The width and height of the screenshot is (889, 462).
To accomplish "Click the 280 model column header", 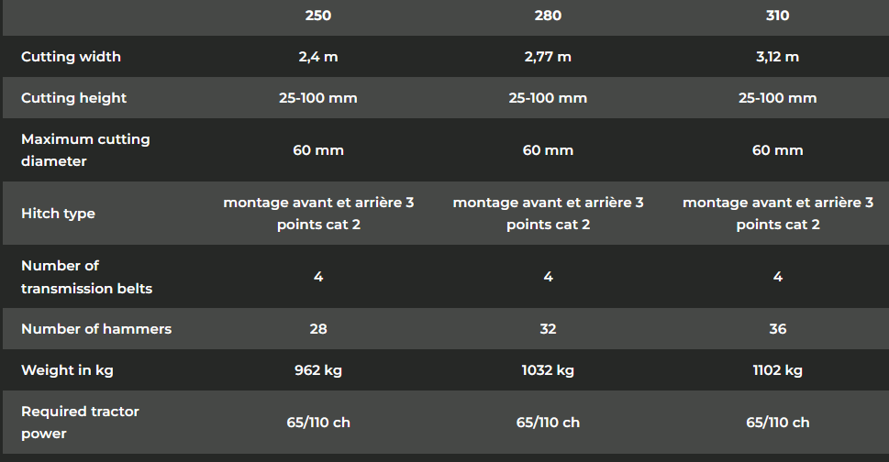I will pyautogui.click(x=548, y=16).
